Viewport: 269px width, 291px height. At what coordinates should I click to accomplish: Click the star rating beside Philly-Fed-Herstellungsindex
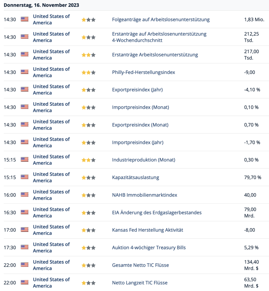click(88, 72)
